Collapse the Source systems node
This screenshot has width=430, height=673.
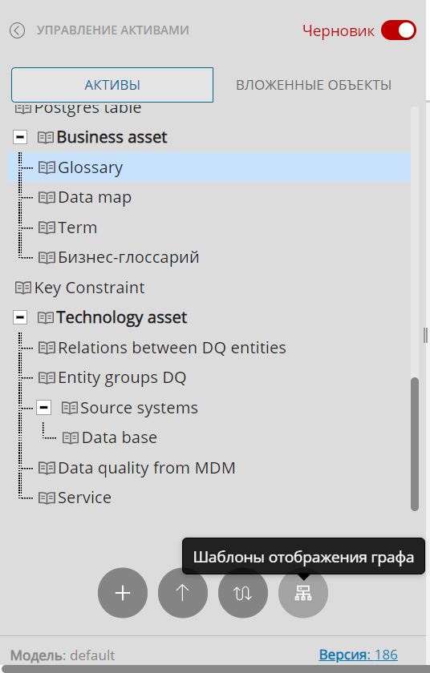[x=44, y=407]
